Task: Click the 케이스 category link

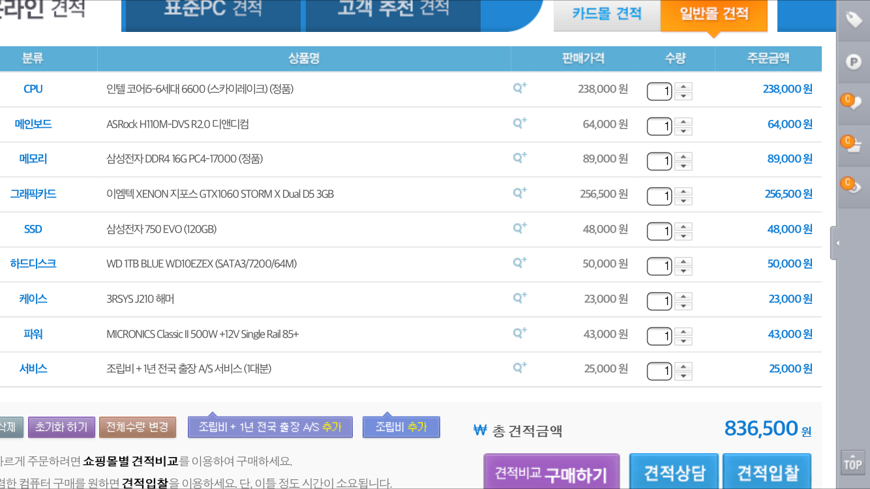Action: coord(33,299)
